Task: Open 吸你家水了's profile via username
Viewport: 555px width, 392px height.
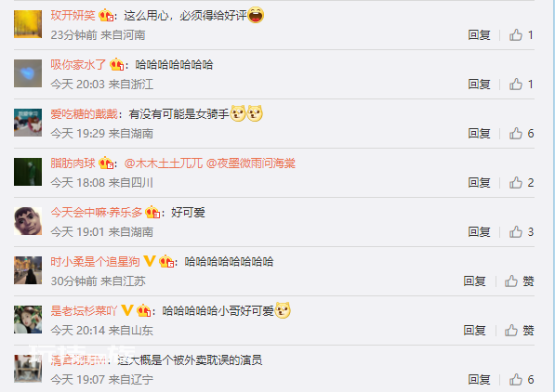Action: point(78,64)
